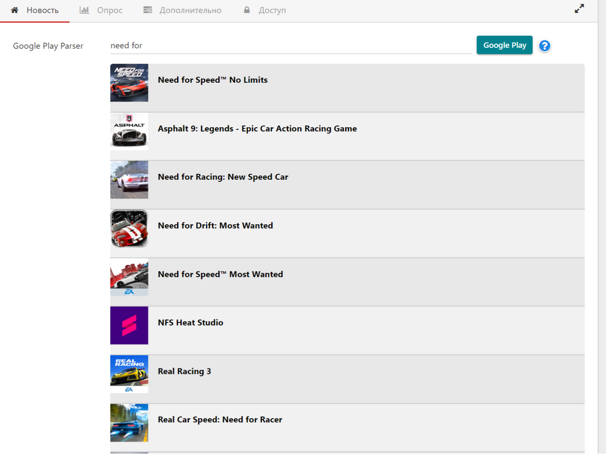This screenshot has height=454, width=606.
Task: Select the Need for Speed No Limits icon
Action: tap(129, 83)
